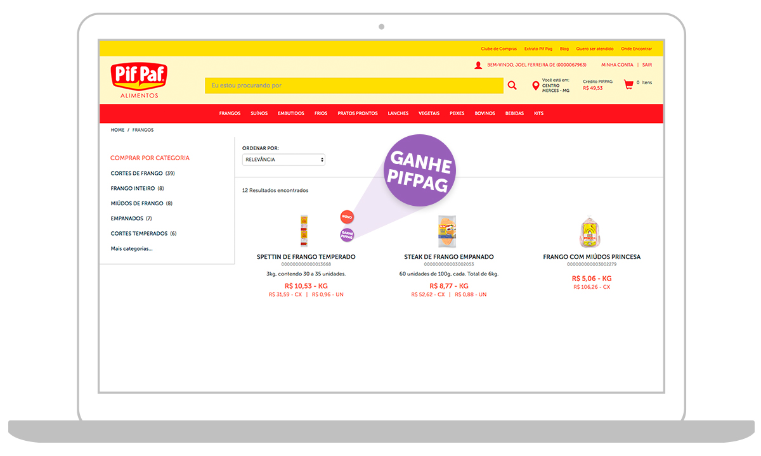The width and height of the screenshot is (761, 456).
Task: Click the search magnifier icon
Action: tap(512, 85)
